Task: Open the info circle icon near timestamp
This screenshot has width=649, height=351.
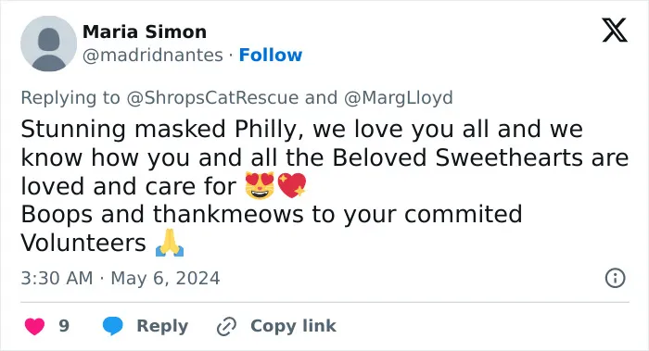Action: click(x=615, y=278)
